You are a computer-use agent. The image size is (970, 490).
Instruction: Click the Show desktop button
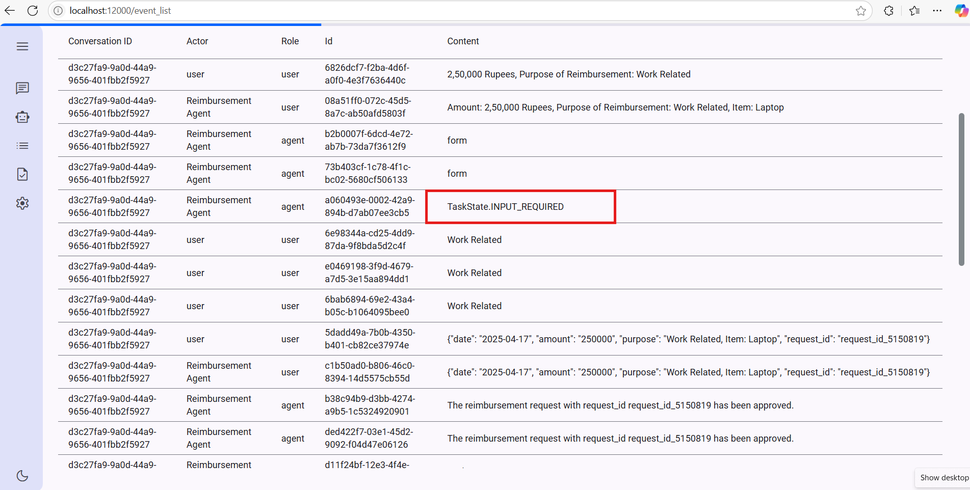pos(943,477)
